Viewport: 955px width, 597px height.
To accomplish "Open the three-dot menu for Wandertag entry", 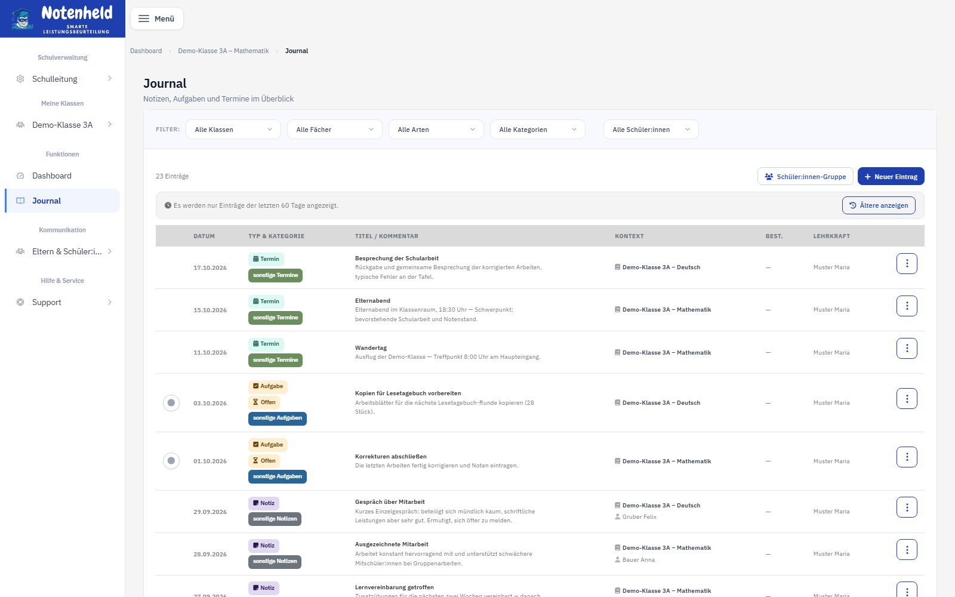I will pyautogui.click(x=907, y=348).
